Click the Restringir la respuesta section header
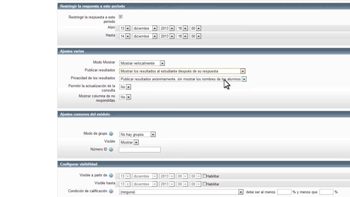Screen dimensions: 350x197 204,6
